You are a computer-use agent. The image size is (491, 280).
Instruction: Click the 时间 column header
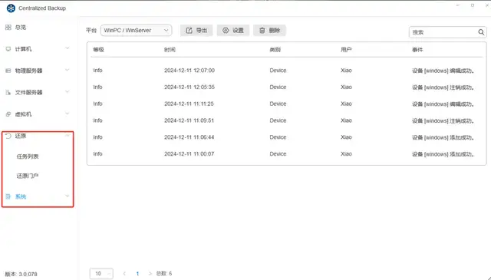(x=170, y=50)
